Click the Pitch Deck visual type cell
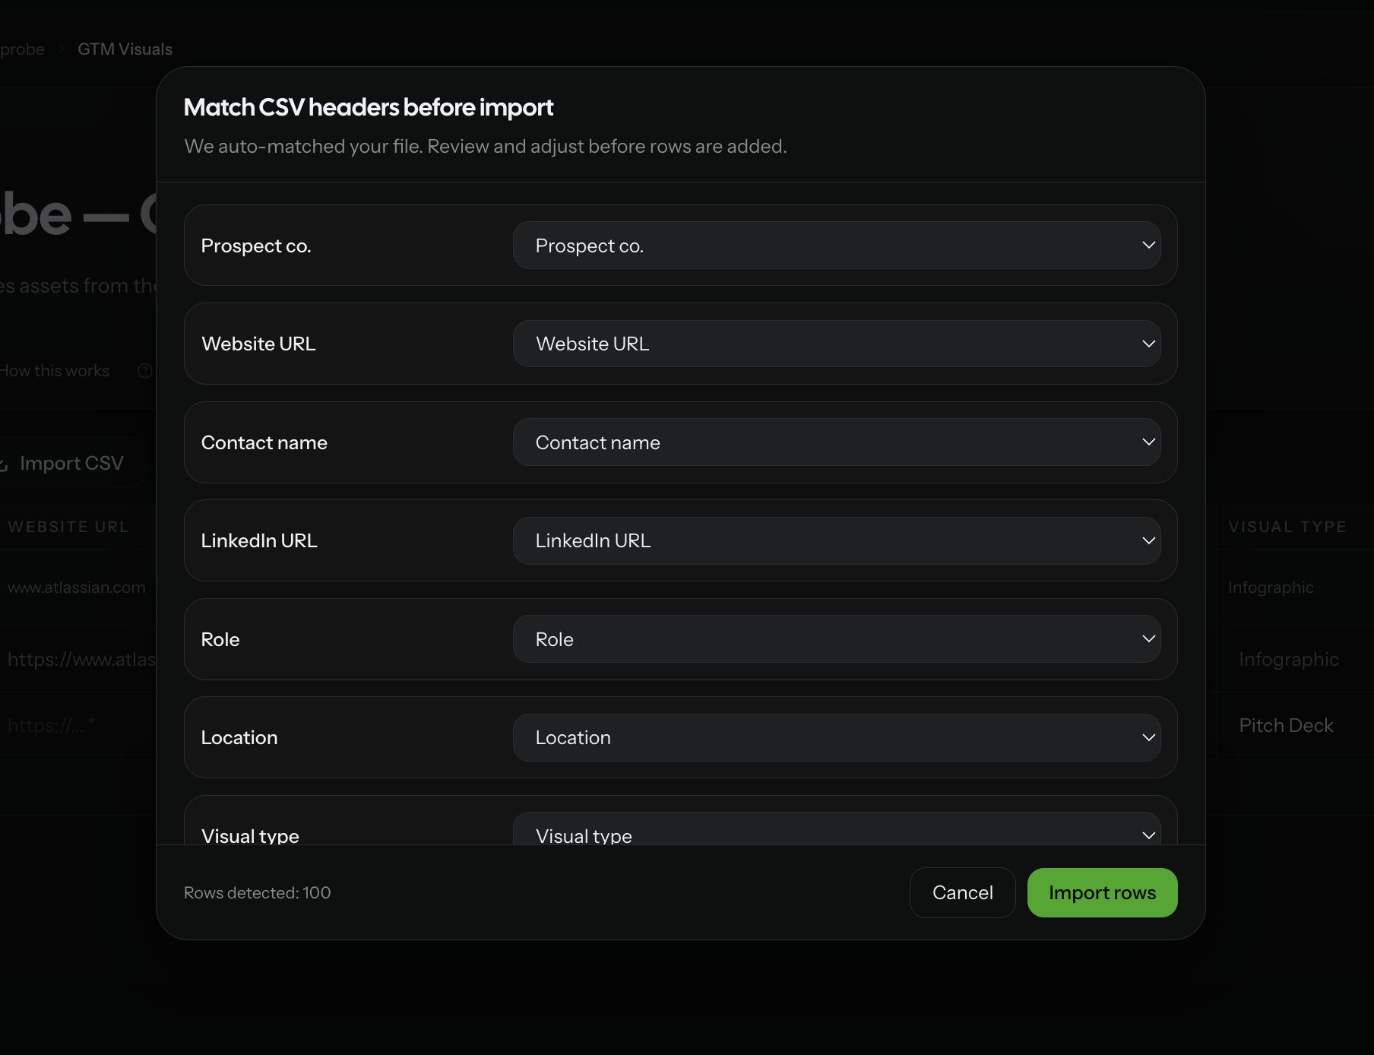 [1286, 726]
